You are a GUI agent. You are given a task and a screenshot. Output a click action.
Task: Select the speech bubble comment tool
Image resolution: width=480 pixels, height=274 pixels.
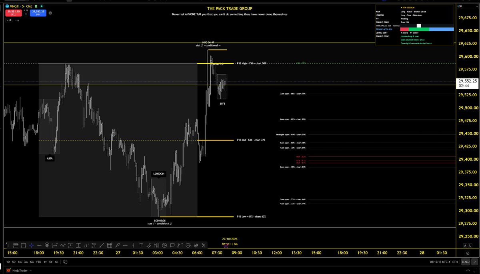click(172, 245)
